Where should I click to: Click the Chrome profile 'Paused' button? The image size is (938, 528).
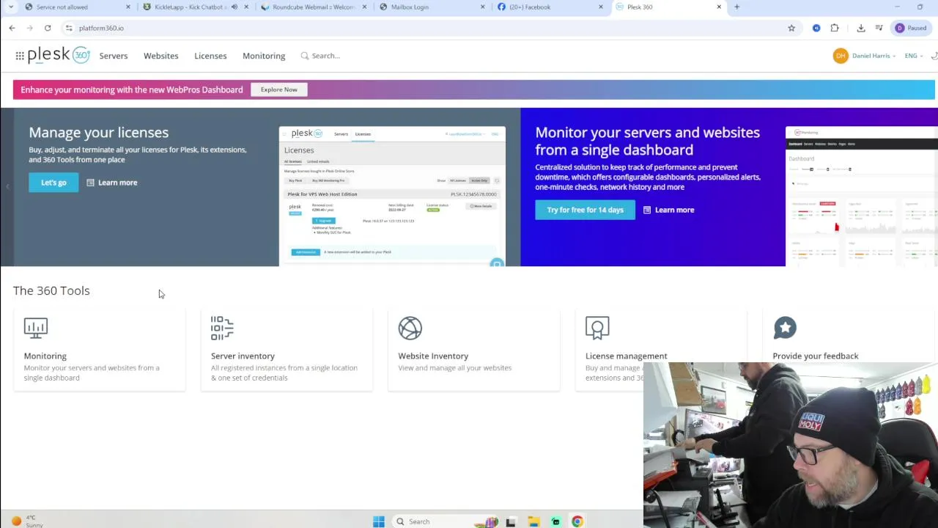pyautogui.click(x=911, y=28)
